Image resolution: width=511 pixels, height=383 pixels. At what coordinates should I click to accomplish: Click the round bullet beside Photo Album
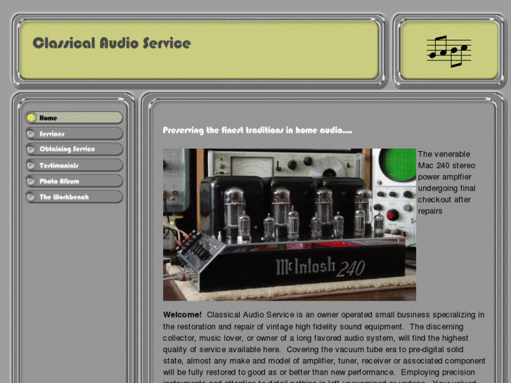coord(31,181)
